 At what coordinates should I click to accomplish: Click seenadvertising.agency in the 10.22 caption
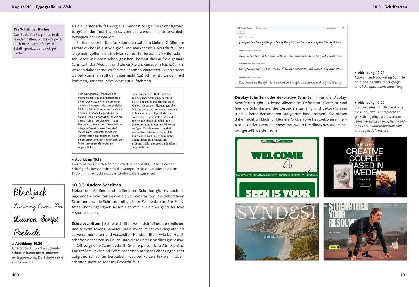(x=371, y=122)
